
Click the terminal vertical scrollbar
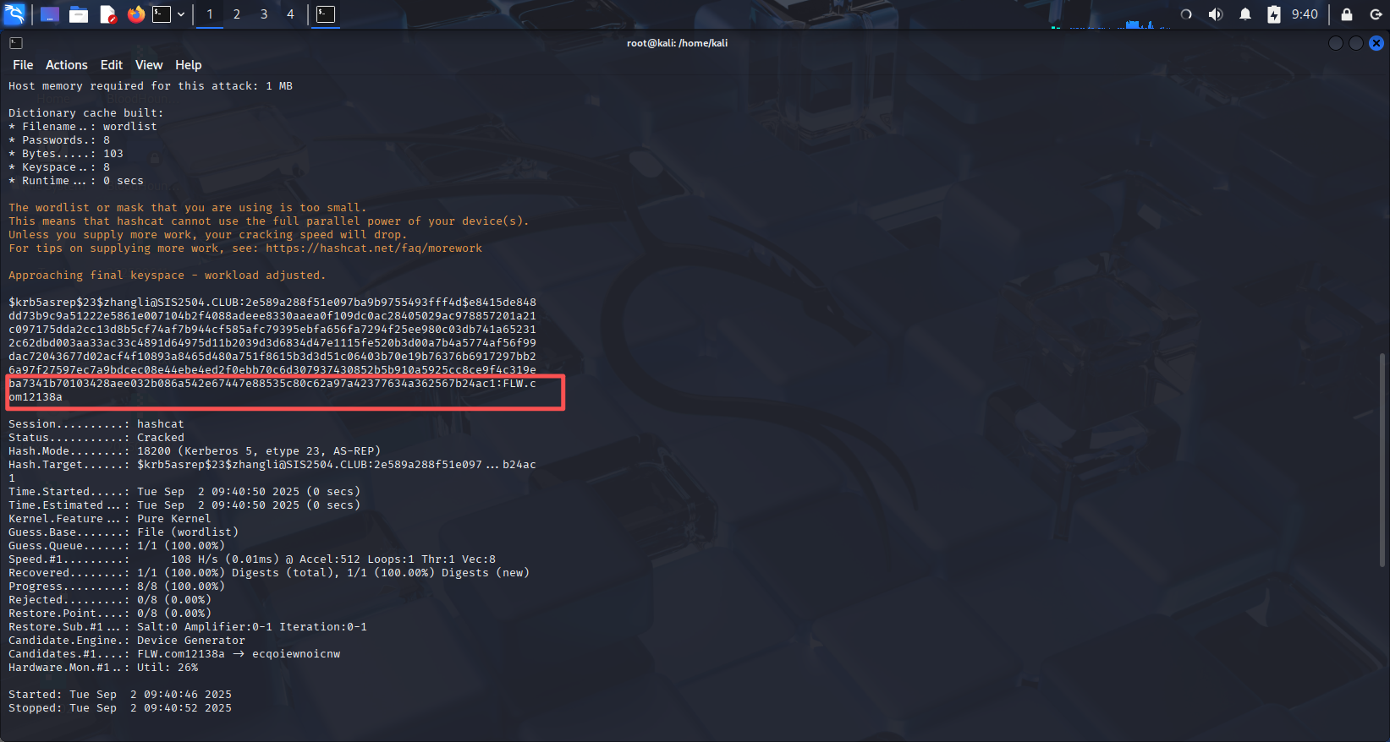click(x=1382, y=461)
